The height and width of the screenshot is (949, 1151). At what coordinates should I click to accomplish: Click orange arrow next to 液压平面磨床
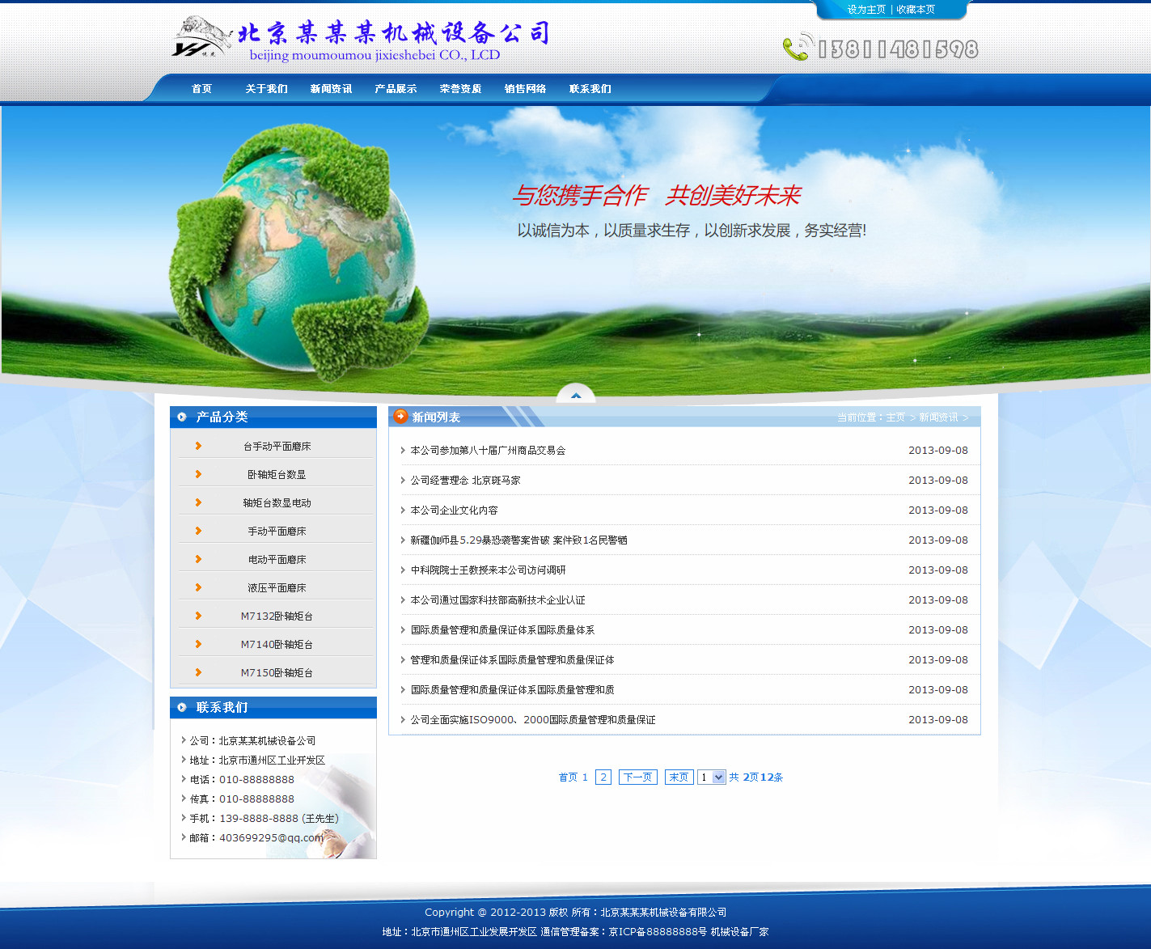coord(198,587)
